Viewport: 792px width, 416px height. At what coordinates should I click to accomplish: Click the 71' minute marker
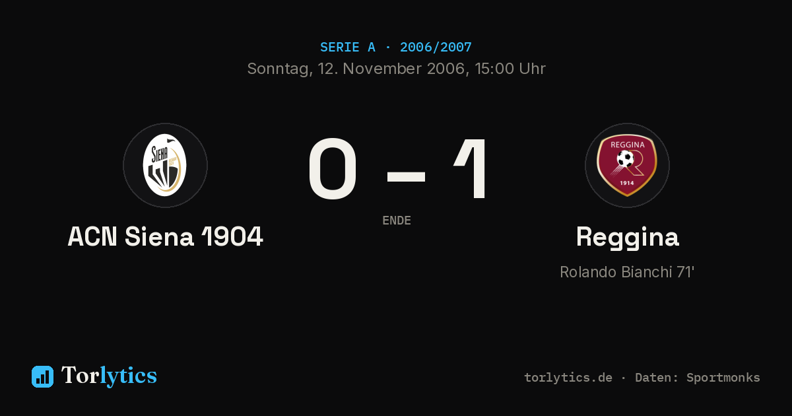(685, 272)
